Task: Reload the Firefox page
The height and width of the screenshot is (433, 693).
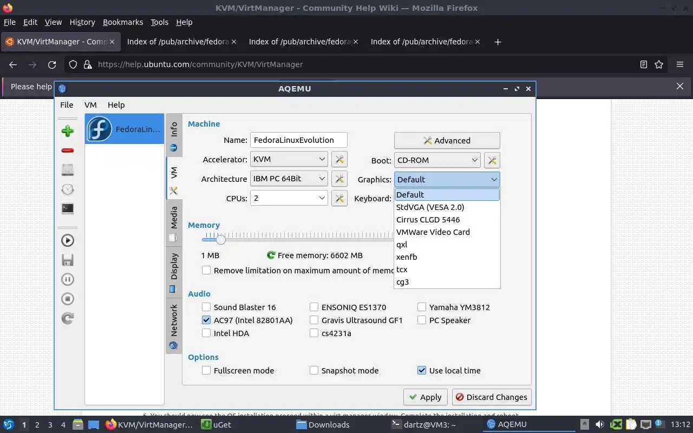Action: pyautogui.click(x=52, y=64)
